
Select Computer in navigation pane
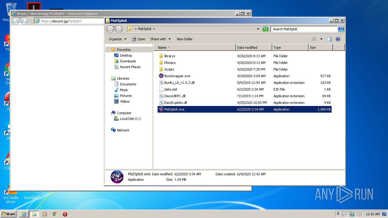coord(124,113)
